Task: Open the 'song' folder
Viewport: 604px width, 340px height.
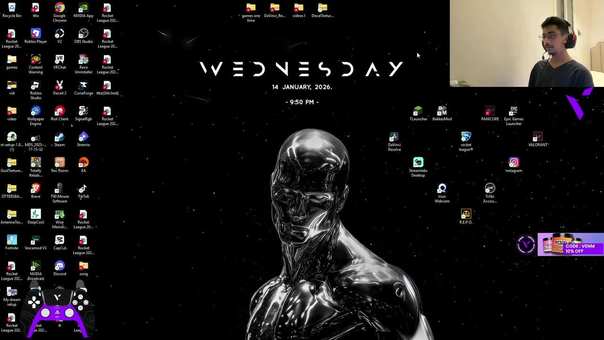Action: [x=84, y=269]
